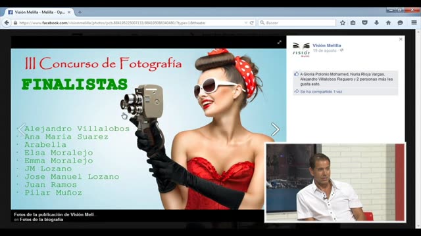This screenshot has height=236, width=421.
Task: Bookmark this page with the star icon
Action: pyautogui.click(x=343, y=23)
